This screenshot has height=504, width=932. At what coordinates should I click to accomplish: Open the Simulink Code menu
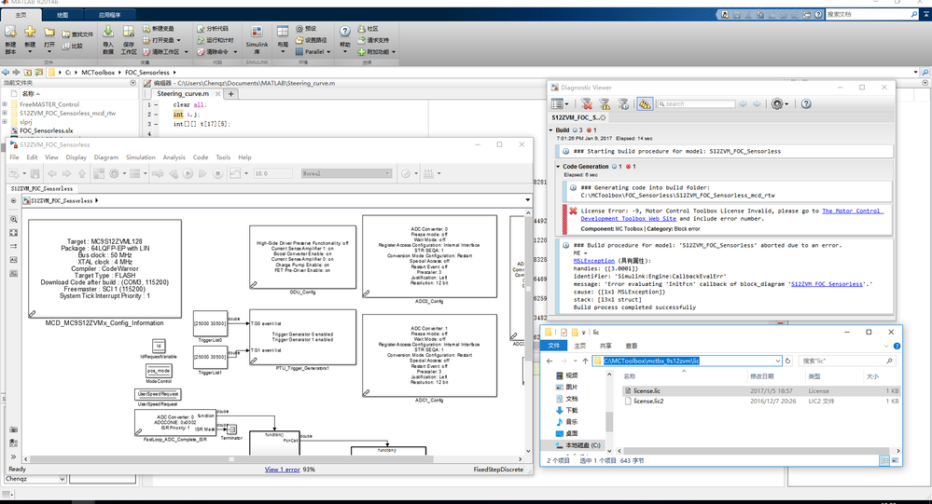tap(201, 157)
